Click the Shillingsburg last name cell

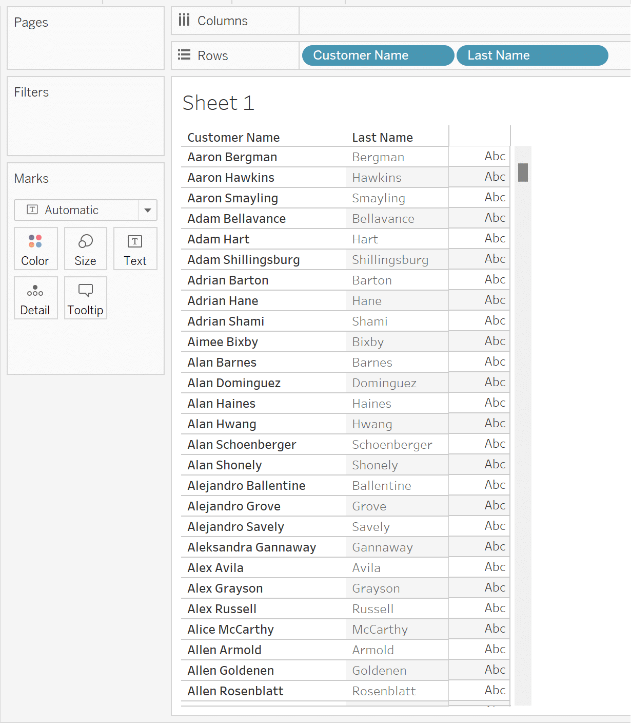point(390,260)
